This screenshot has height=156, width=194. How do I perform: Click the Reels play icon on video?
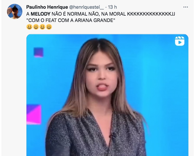pyautogui.click(x=180, y=41)
